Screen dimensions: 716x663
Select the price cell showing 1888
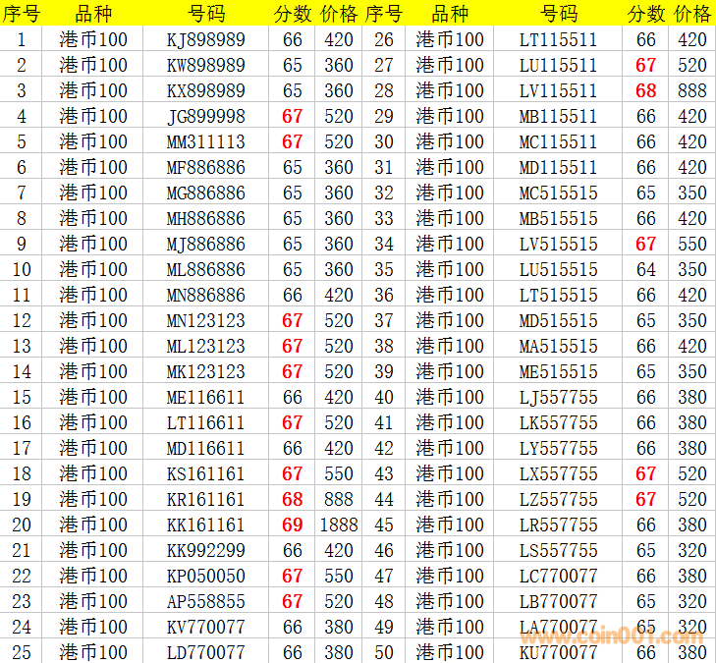[x=339, y=525]
